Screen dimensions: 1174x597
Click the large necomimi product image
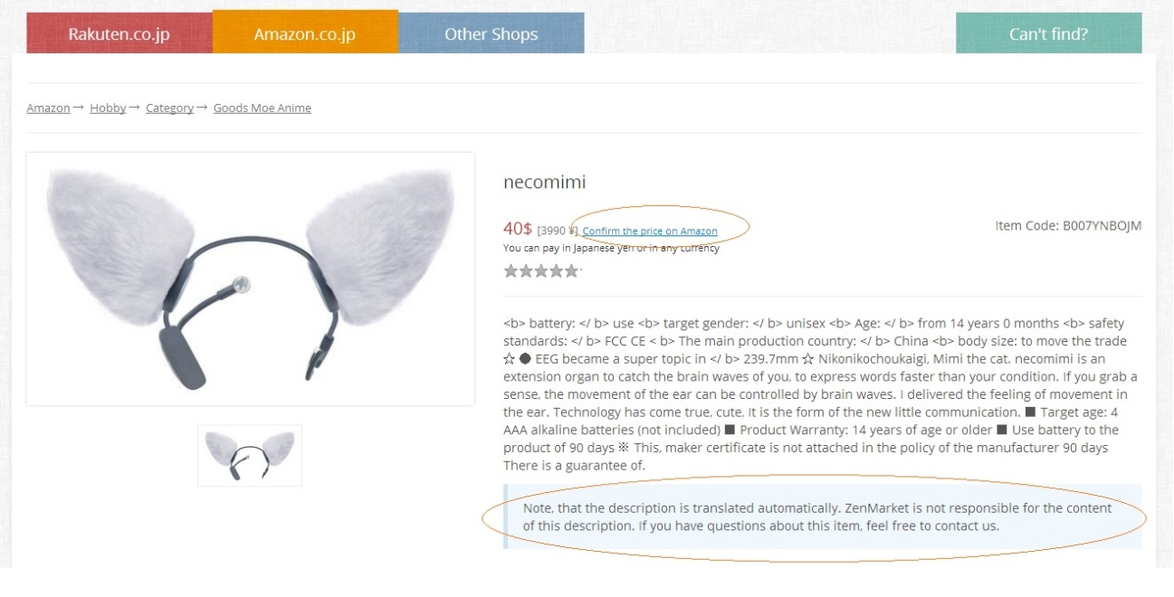pyautogui.click(x=251, y=279)
